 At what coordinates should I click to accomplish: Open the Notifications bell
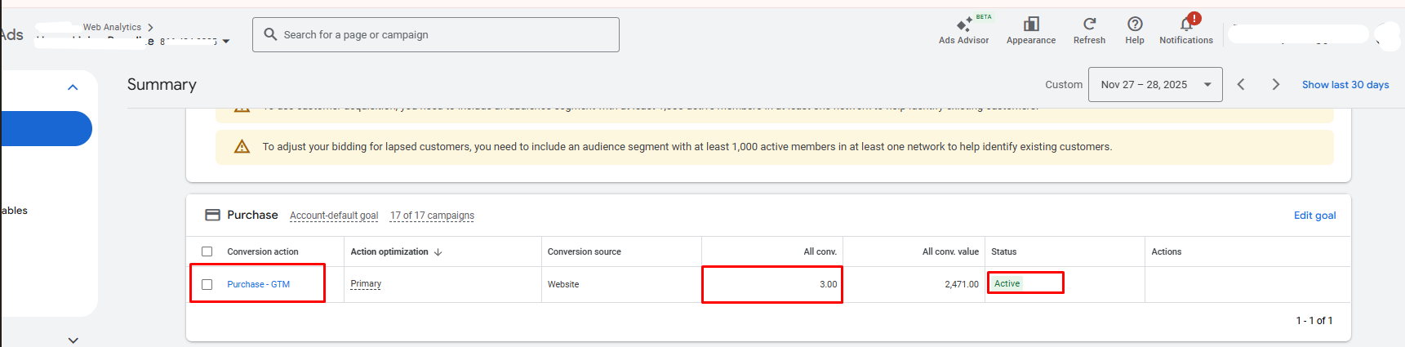(1186, 24)
